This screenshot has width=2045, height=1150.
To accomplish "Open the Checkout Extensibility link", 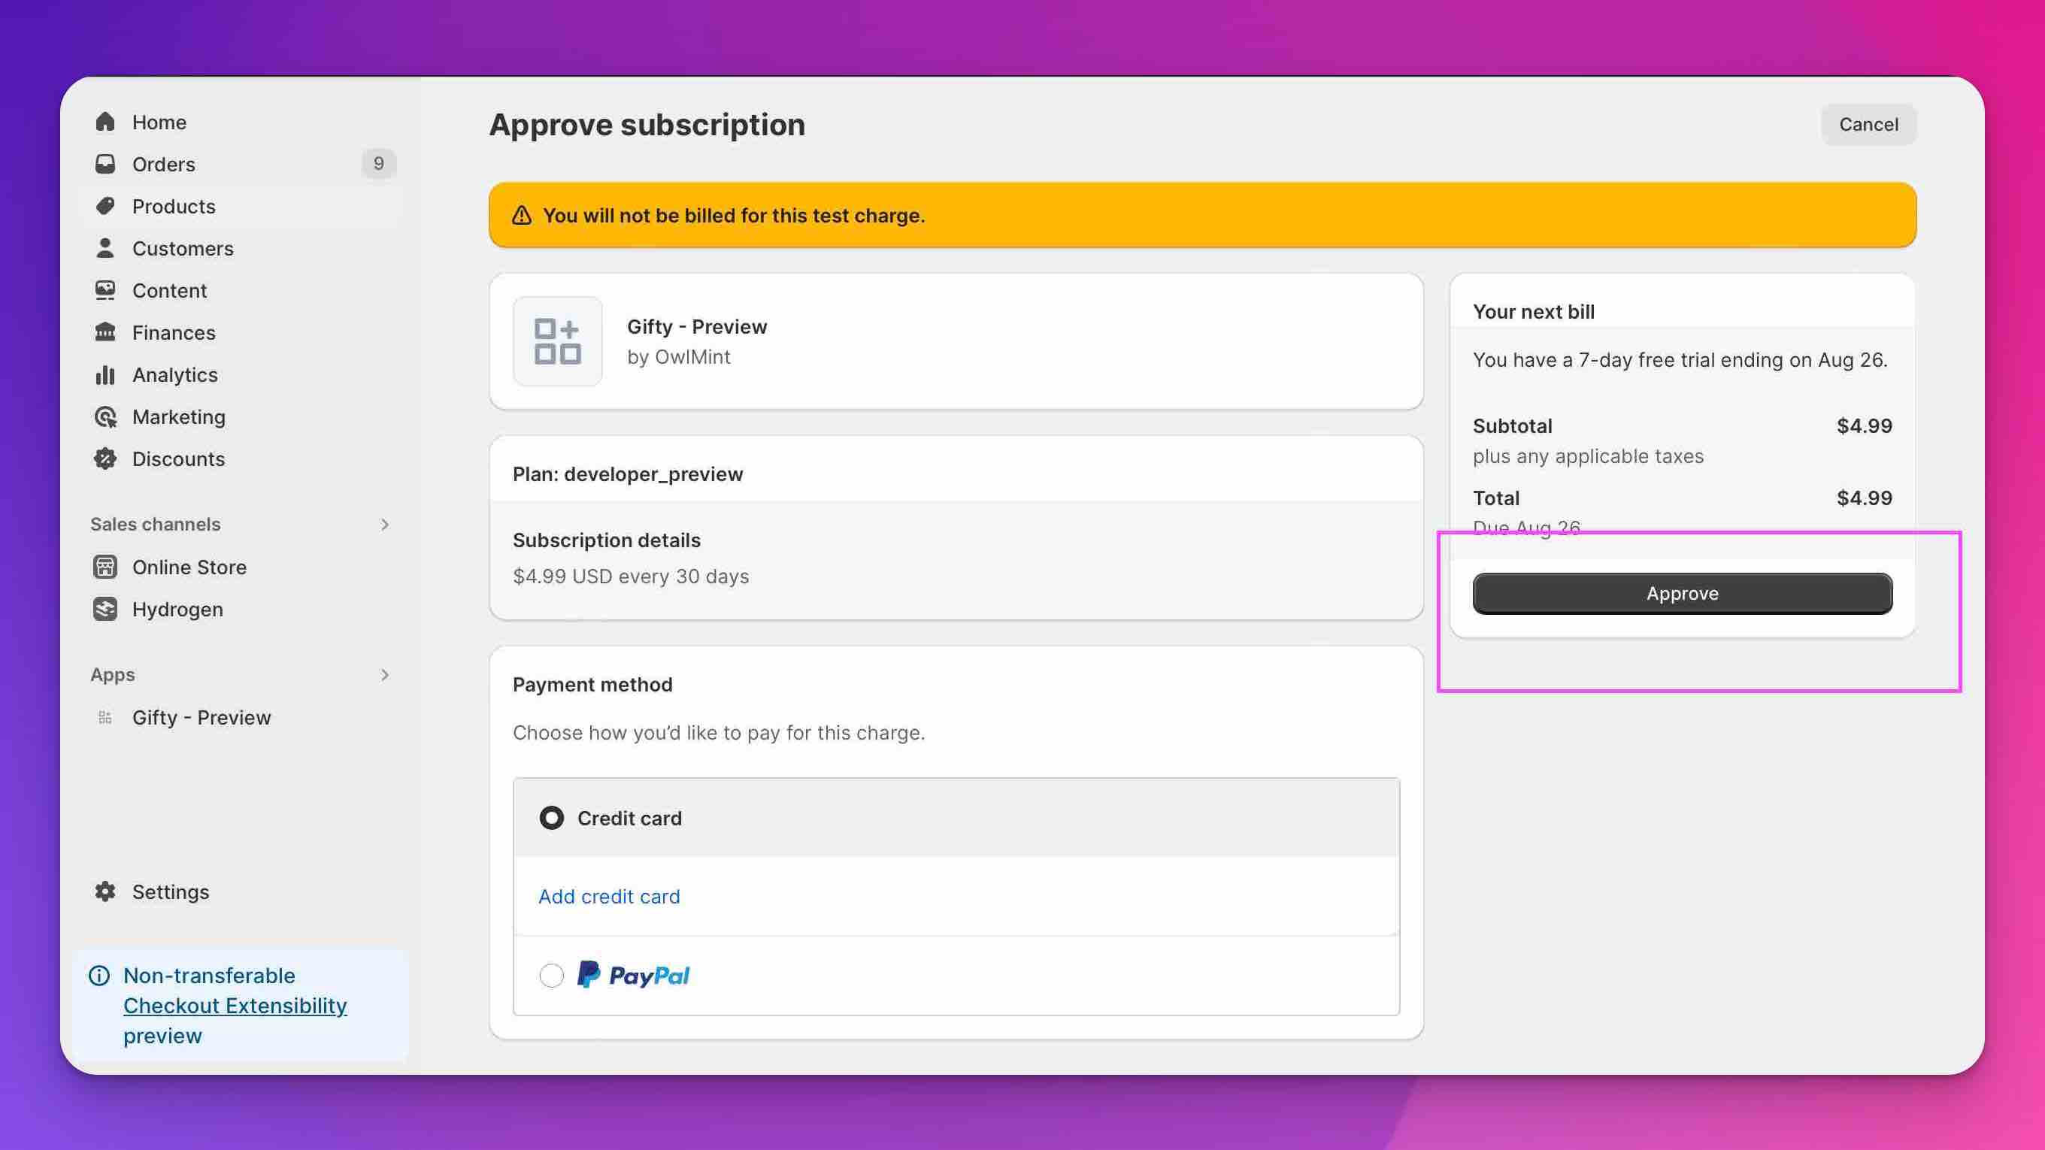I will click(x=235, y=1006).
